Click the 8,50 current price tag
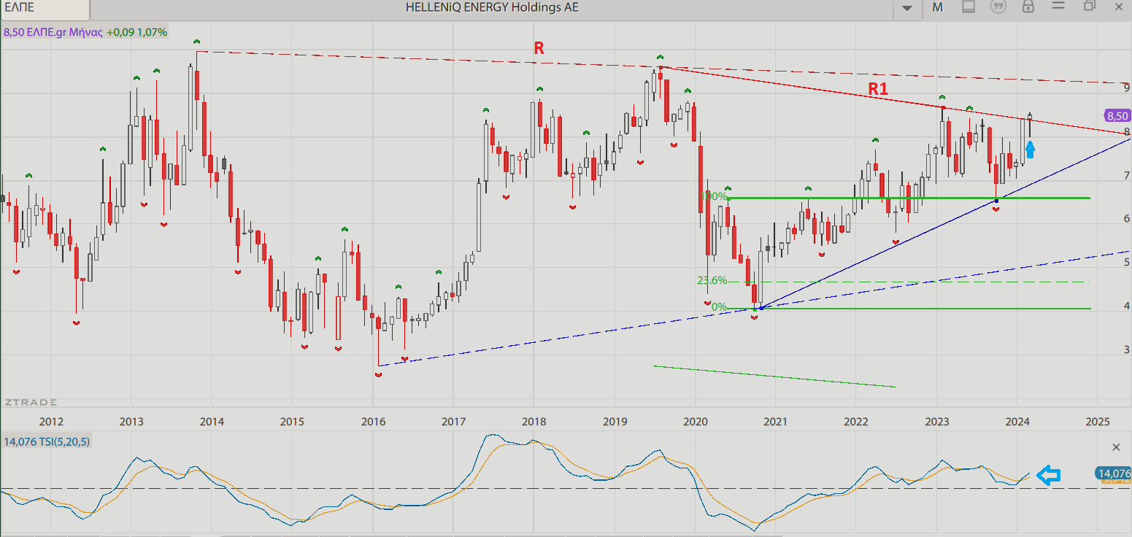Screen dimensions: 1132x537 coord(1117,116)
